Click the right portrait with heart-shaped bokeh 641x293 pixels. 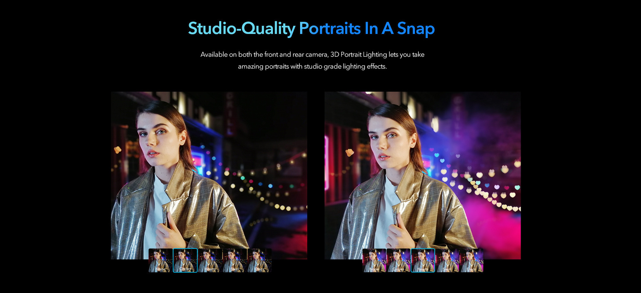point(422,170)
